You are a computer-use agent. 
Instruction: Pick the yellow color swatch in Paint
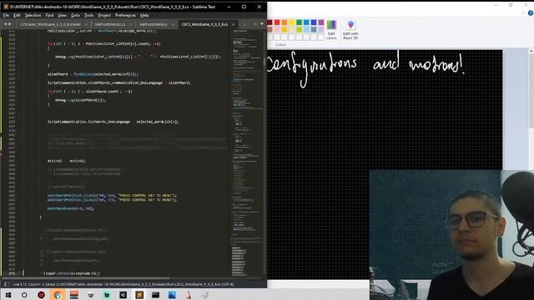291,22
